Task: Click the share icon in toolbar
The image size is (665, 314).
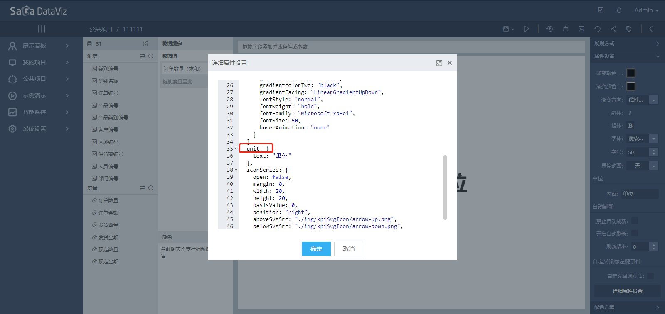Action: click(x=613, y=29)
